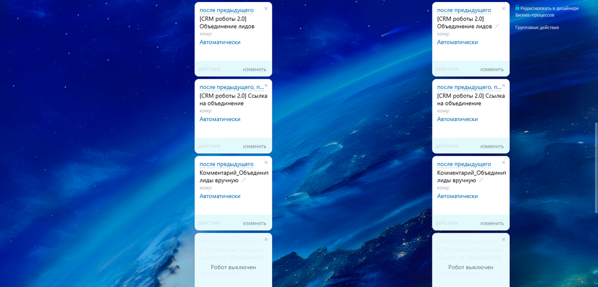Click Автоматически on right Комментарий_Объединить robot

click(458, 196)
